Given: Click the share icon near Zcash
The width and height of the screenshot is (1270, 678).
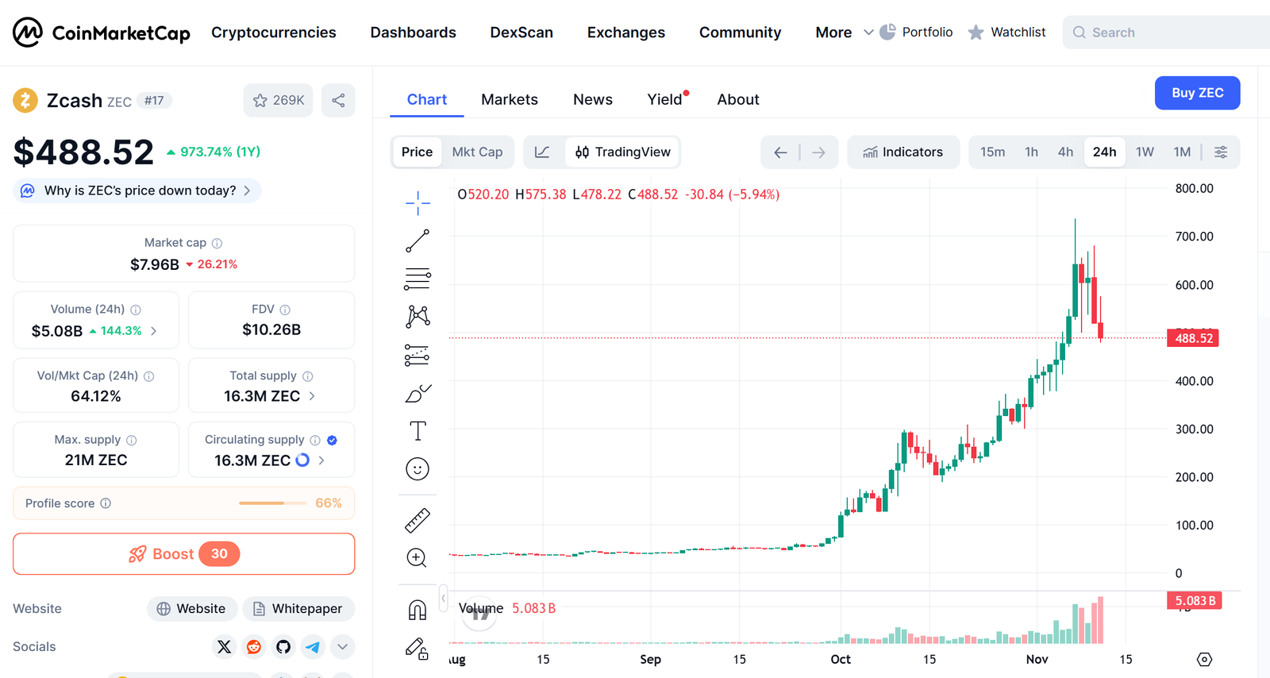Looking at the screenshot, I should 338,100.
